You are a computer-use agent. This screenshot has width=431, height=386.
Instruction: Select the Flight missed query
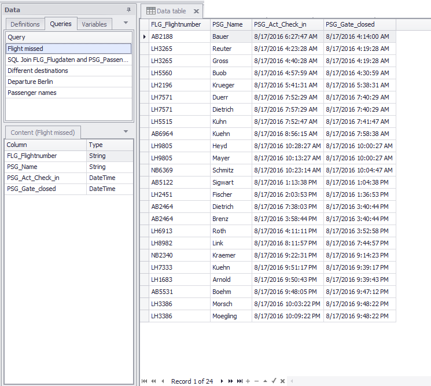(69, 49)
